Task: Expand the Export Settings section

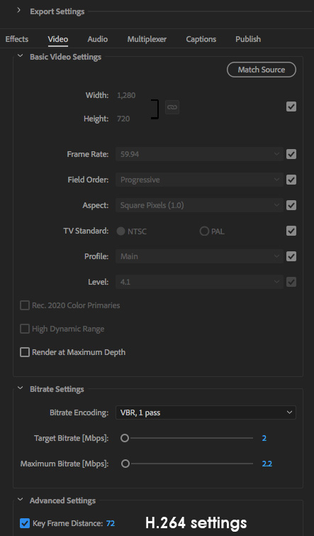Action: pyautogui.click(x=18, y=11)
